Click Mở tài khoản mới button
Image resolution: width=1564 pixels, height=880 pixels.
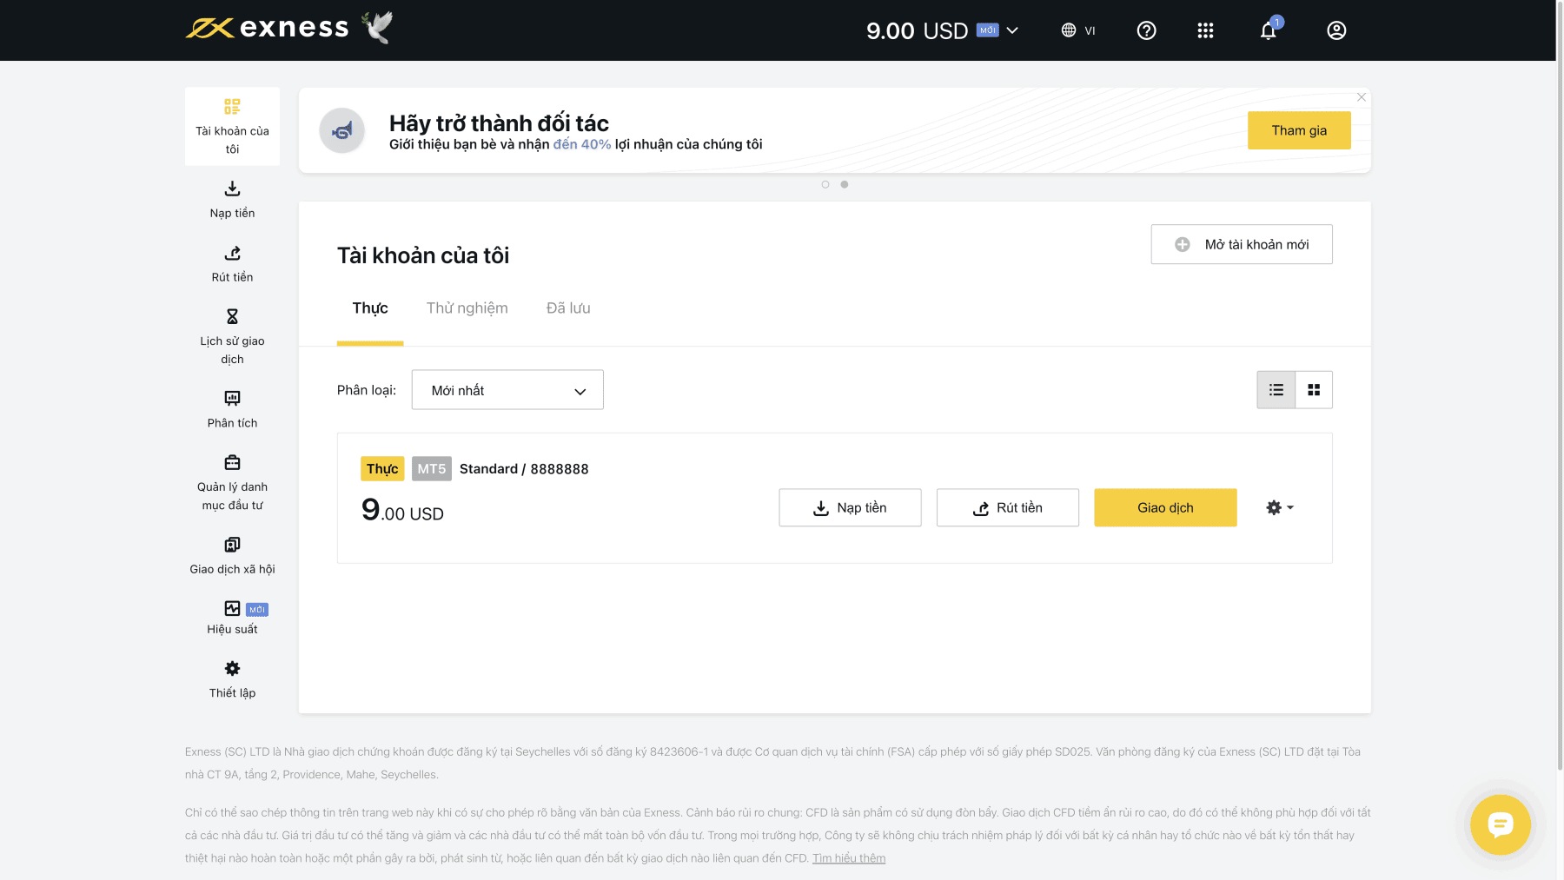1242,244
